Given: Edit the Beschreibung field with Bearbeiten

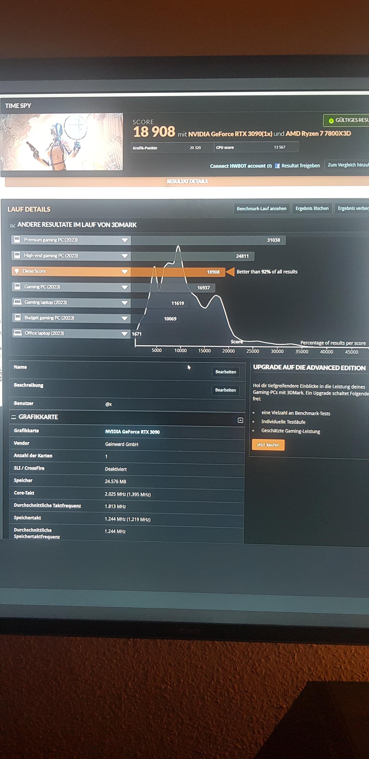Looking at the screenshot, I should tap(225, 390).
